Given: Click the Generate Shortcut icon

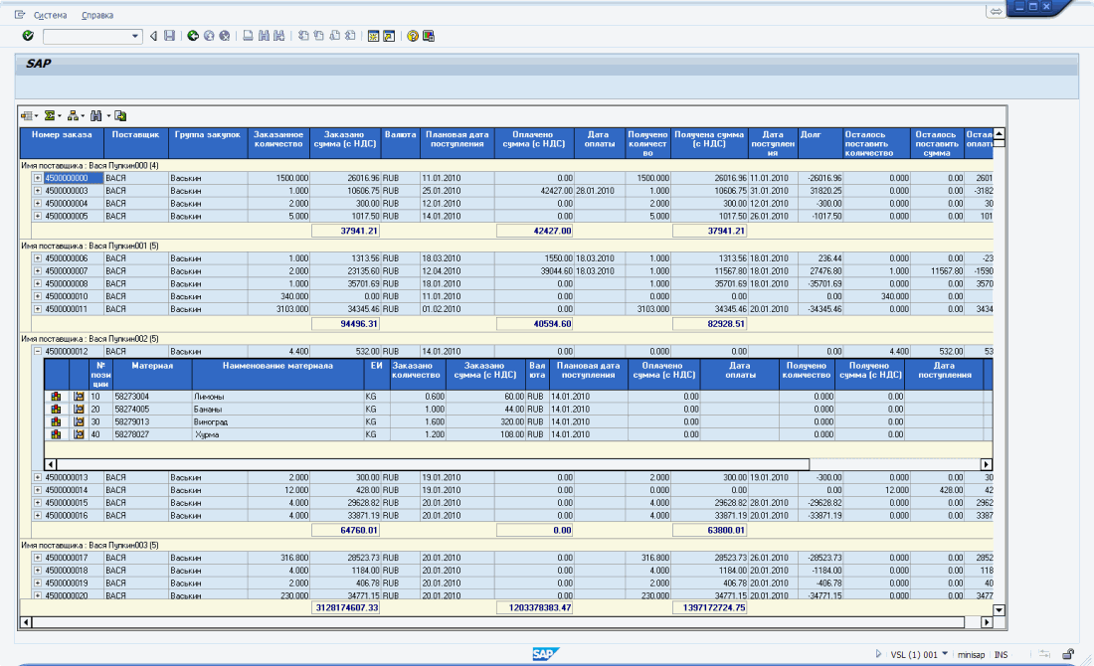Looking at the screenshot, I should pyautogui.click(x=389, y=36).
